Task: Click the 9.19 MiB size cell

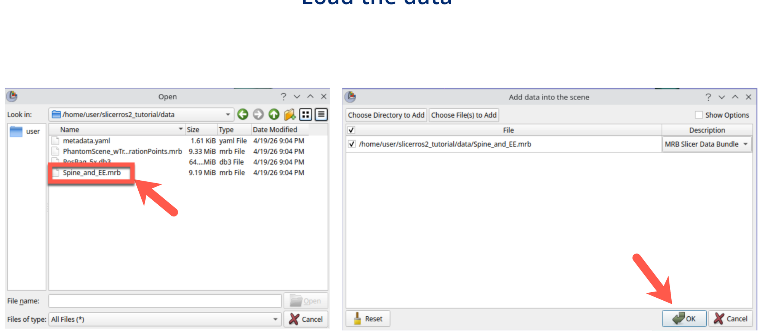Action: pyautogui.click(x=202, y=173)
